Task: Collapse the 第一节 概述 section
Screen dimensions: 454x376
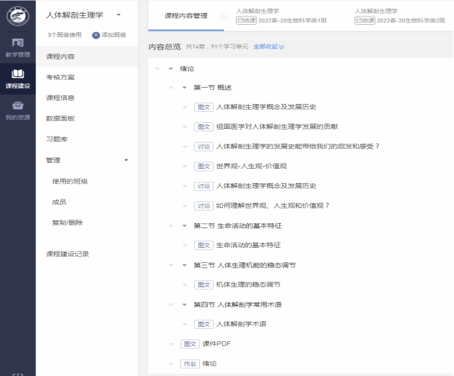Action: (x=185, y=88)
